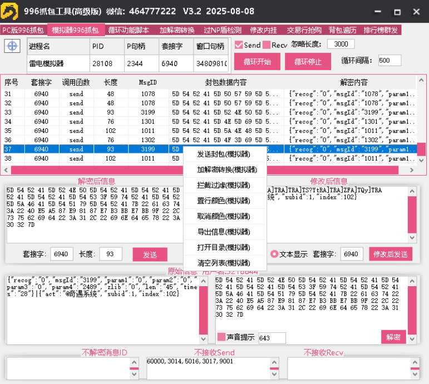429x384 pixels.
Task: Toggle the Recv checkbox
Action: pos(267,44)
